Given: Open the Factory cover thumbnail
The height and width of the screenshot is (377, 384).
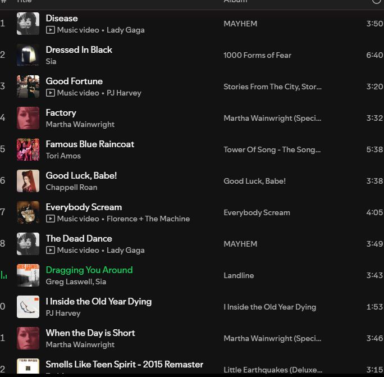Looking at the screenshot, I should (28, 118).
